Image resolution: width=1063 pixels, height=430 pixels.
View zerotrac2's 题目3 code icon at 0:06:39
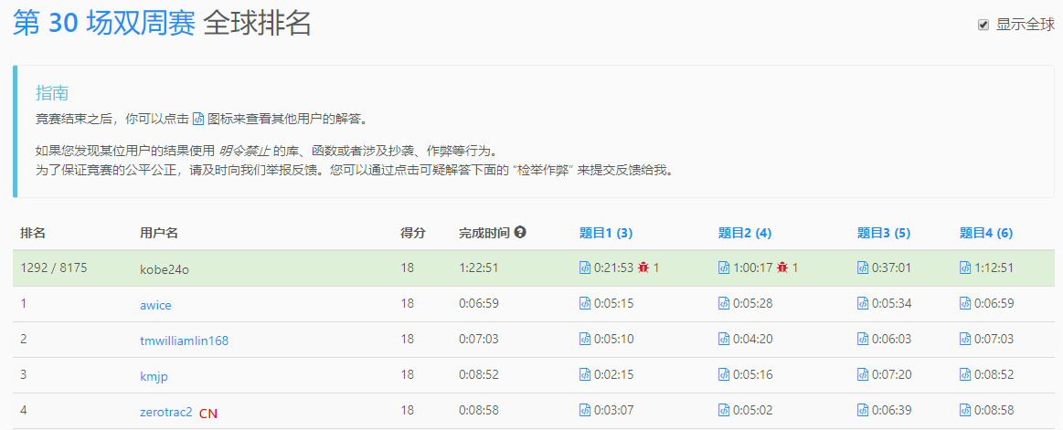pyautogui.click(x=863, y=410)
